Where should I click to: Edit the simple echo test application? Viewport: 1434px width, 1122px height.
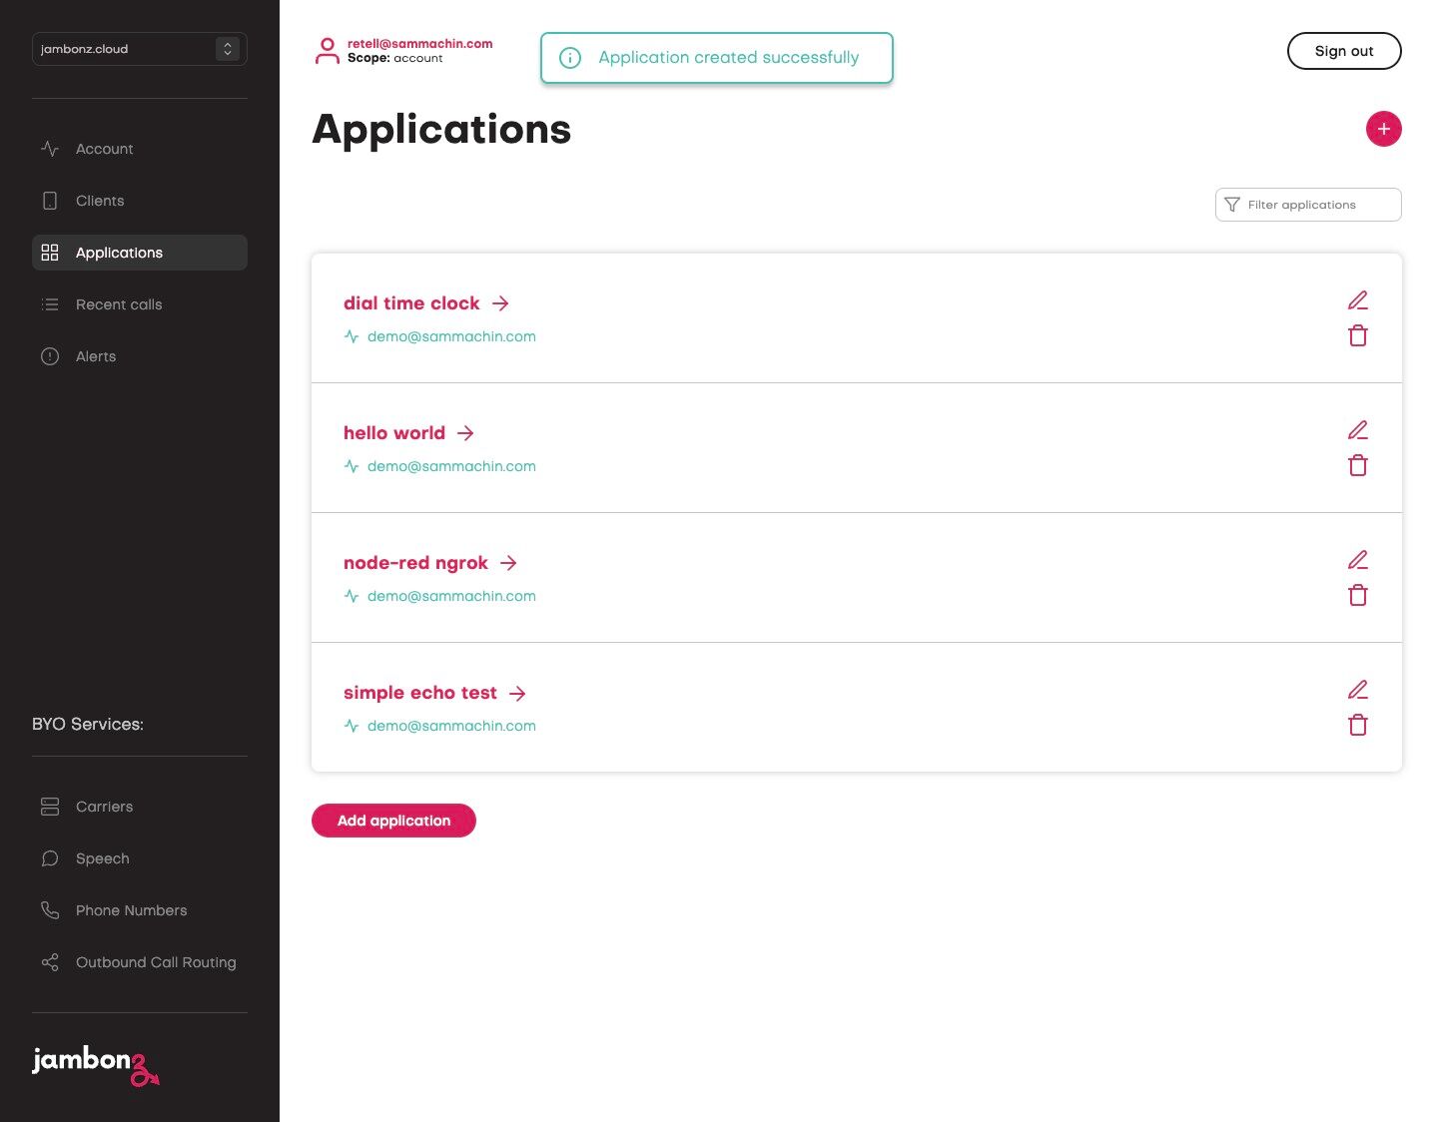[x=1357, y=690]
